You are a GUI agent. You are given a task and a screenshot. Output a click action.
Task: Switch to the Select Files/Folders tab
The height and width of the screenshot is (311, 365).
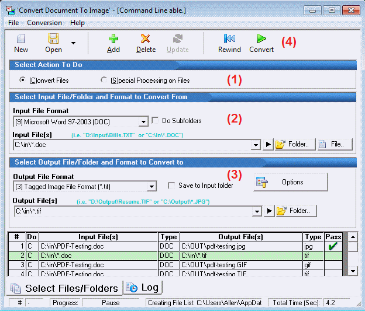pos(64,288)
